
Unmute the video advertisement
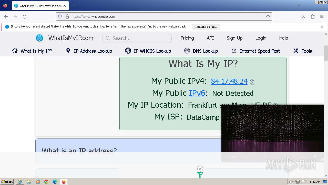coord(316,156)
